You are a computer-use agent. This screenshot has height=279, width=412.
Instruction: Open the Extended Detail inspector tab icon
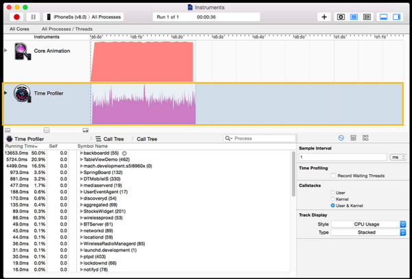tap(365, 138)
